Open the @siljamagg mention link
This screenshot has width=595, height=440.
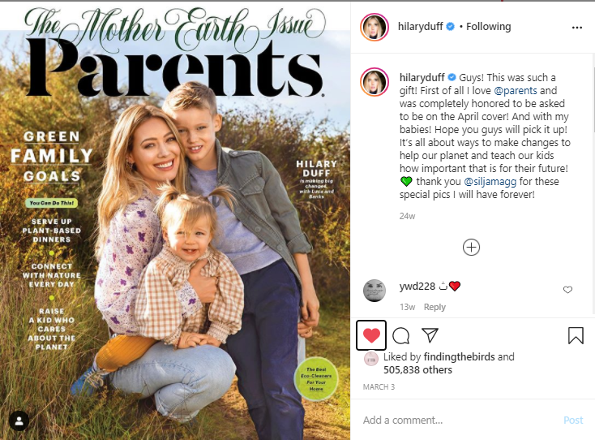tap(490, 182)
